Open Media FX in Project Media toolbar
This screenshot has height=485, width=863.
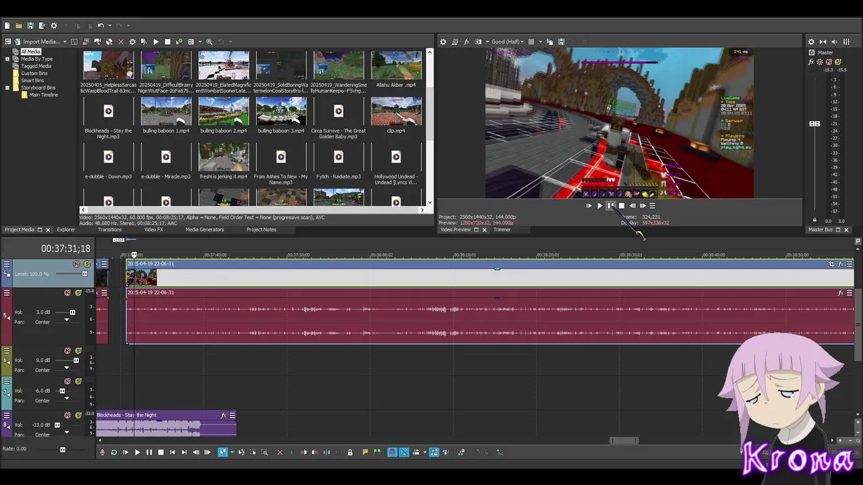144,42
